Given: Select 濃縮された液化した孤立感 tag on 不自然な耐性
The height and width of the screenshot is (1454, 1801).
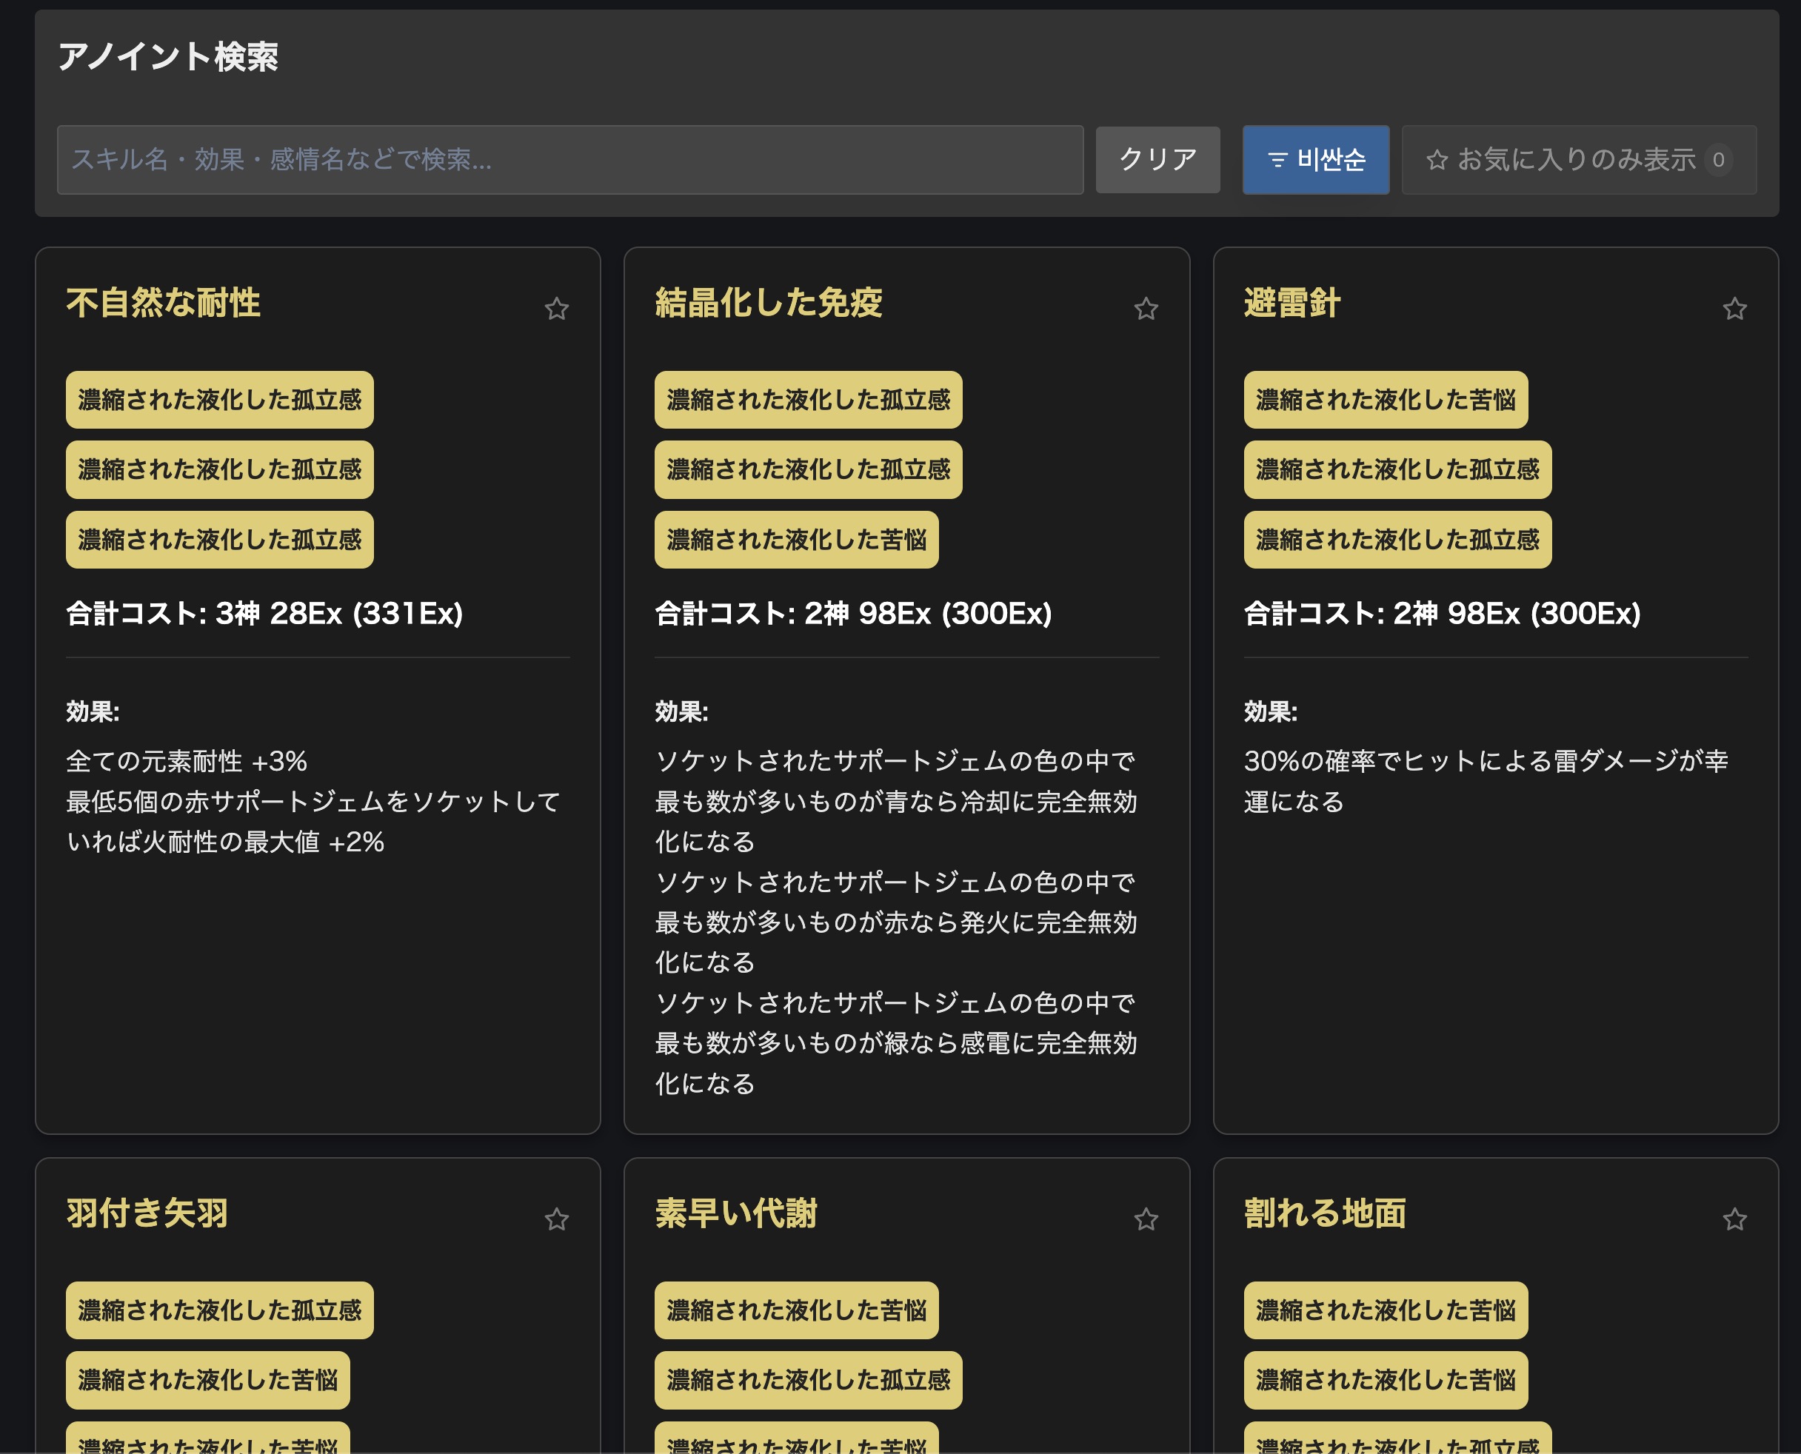Looking at the screenshot, I should coord(219,400).
